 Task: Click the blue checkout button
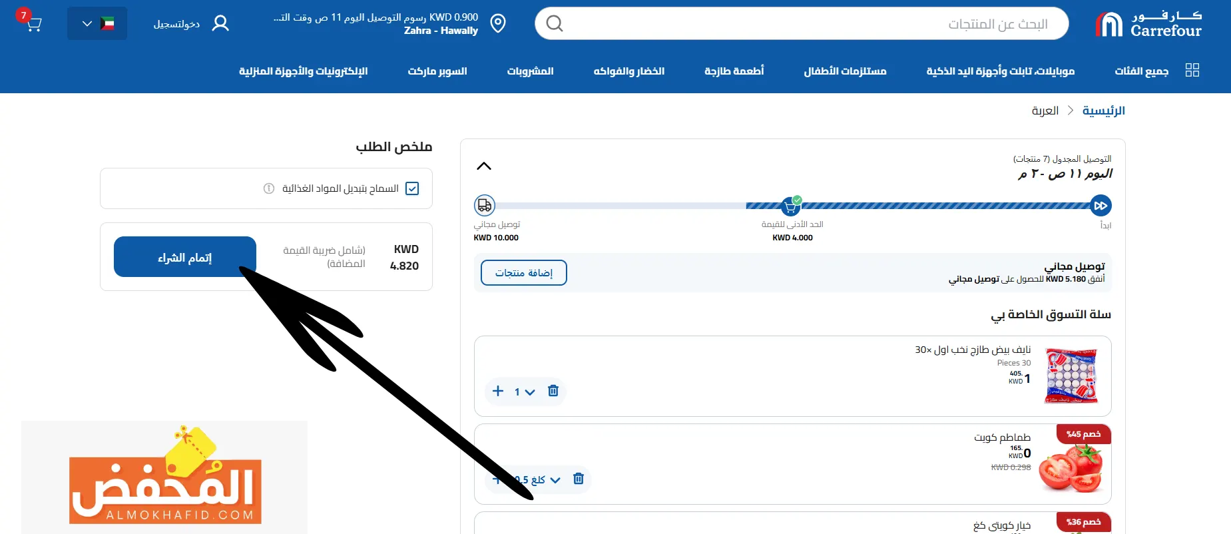pos(185,257)
